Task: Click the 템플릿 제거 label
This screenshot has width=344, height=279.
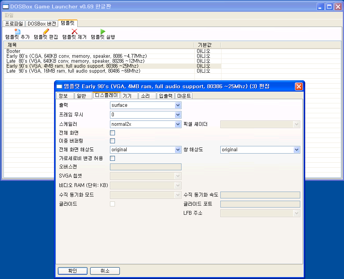Action: (x=74, y=37)
